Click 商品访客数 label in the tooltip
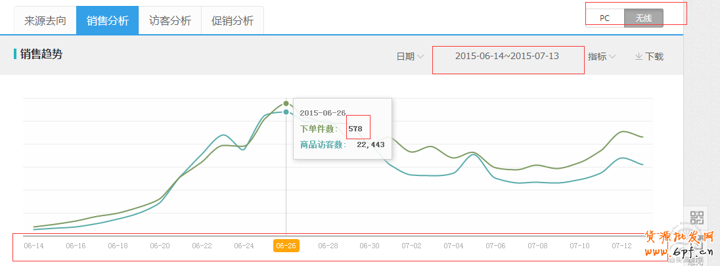 tap(323, 144)
